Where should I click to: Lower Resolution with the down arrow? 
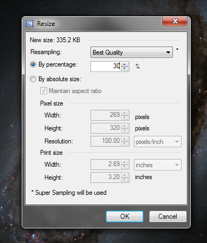tap(125, 143)
